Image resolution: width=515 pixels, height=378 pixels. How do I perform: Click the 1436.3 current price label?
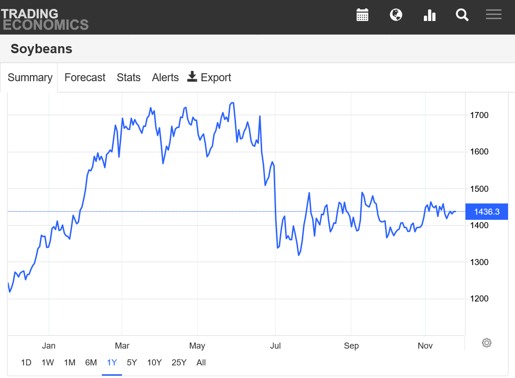coord(486,212)
